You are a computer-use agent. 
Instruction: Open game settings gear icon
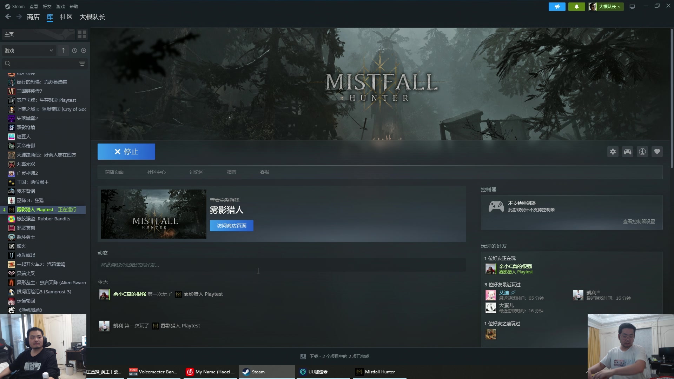(x=613, y=152)
